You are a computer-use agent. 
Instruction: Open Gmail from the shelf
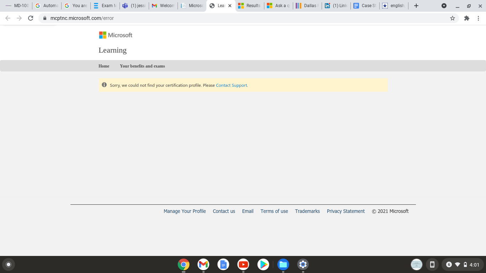[x=204, y=264]
